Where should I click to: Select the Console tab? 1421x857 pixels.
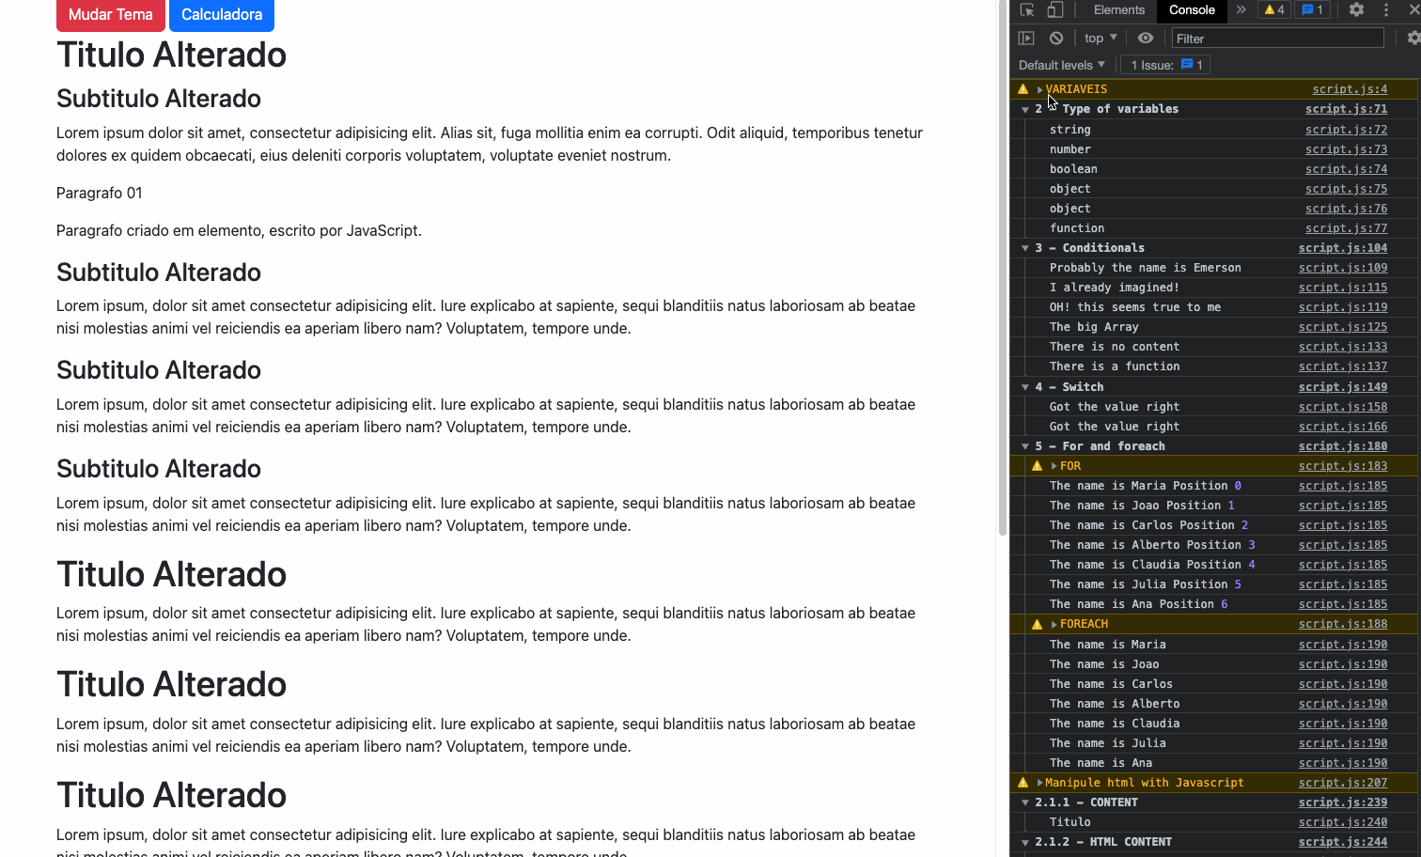pyautogui.click(x=1192, y=10)
